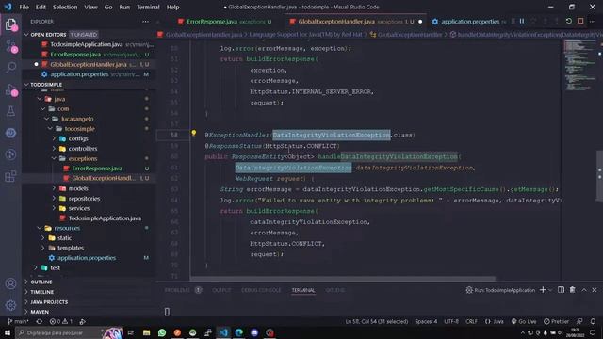Change the CRLF line ending setting

(471, 321)
